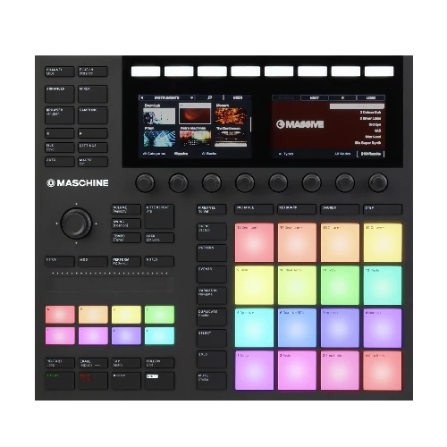Tap the Stop transport button
Screen dimensions: 447x447
(126, 381)
